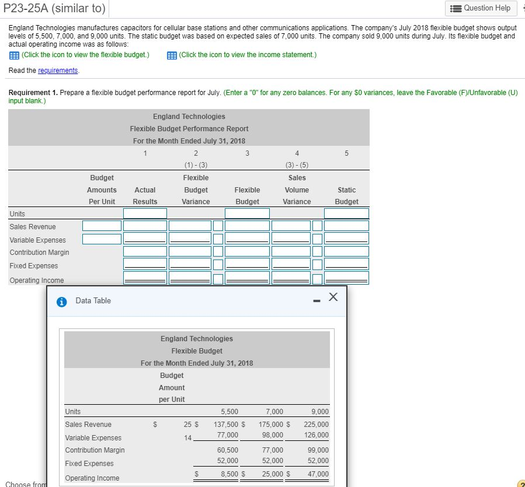Select Operating Income Actual Results field
The image size is (525, 487).
[145, 278]
